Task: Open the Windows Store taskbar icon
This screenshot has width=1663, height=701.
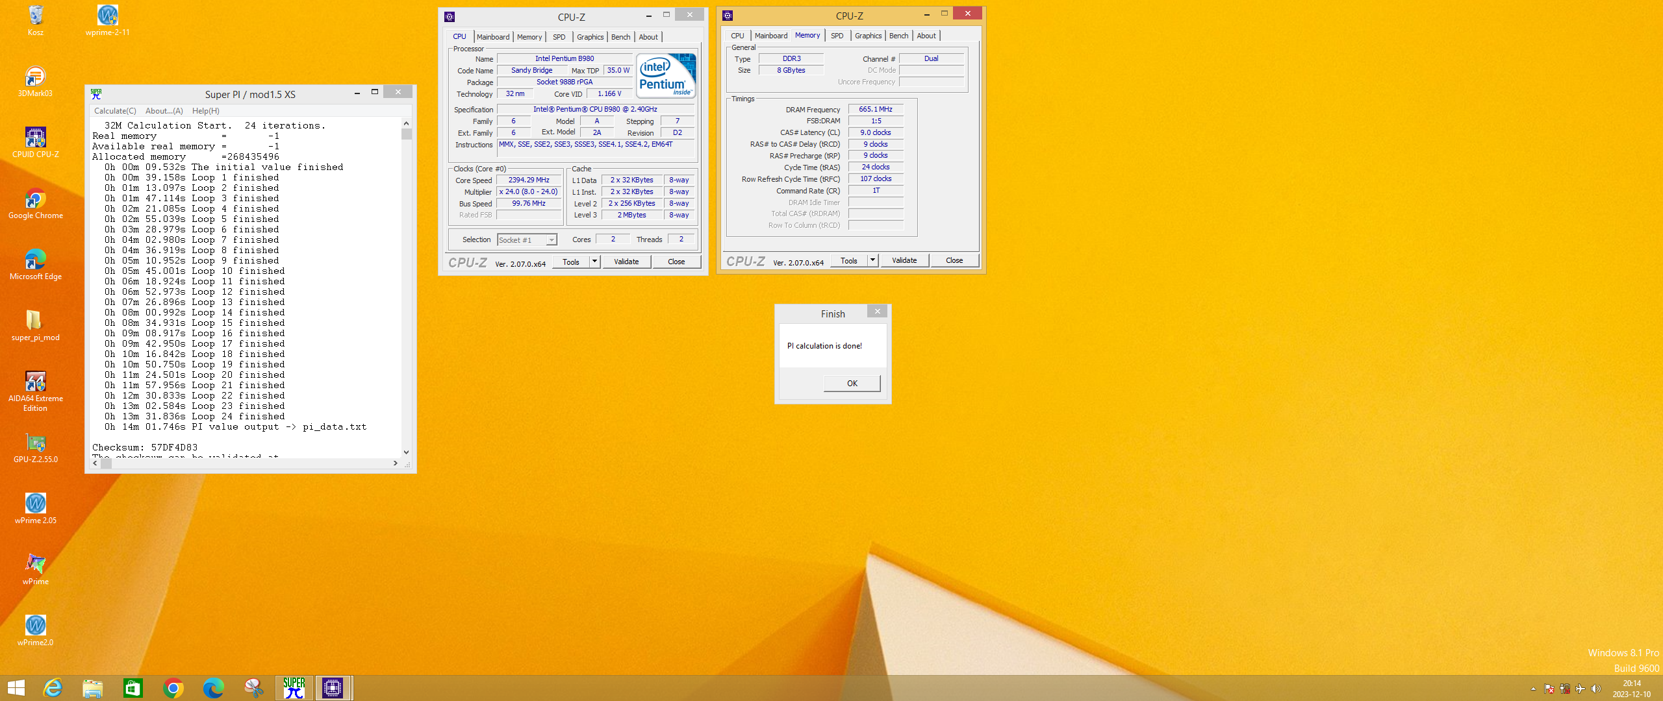Action: click(133, 688)
